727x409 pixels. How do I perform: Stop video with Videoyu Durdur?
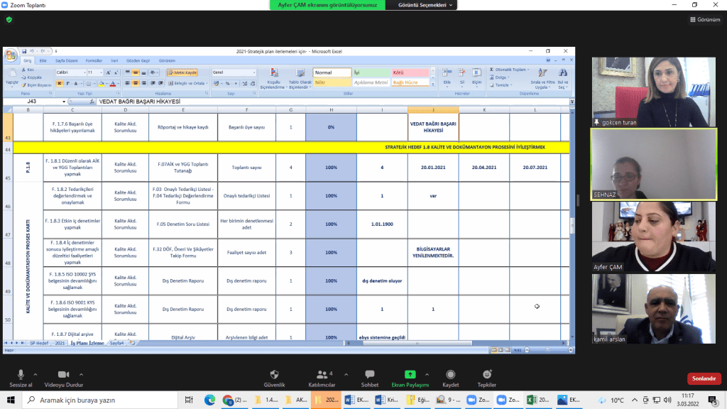point(63,377)
